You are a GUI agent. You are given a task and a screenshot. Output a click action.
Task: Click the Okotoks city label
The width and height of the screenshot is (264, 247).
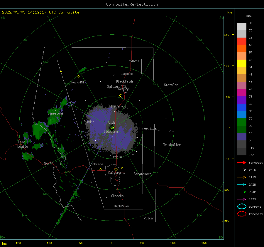117,196
